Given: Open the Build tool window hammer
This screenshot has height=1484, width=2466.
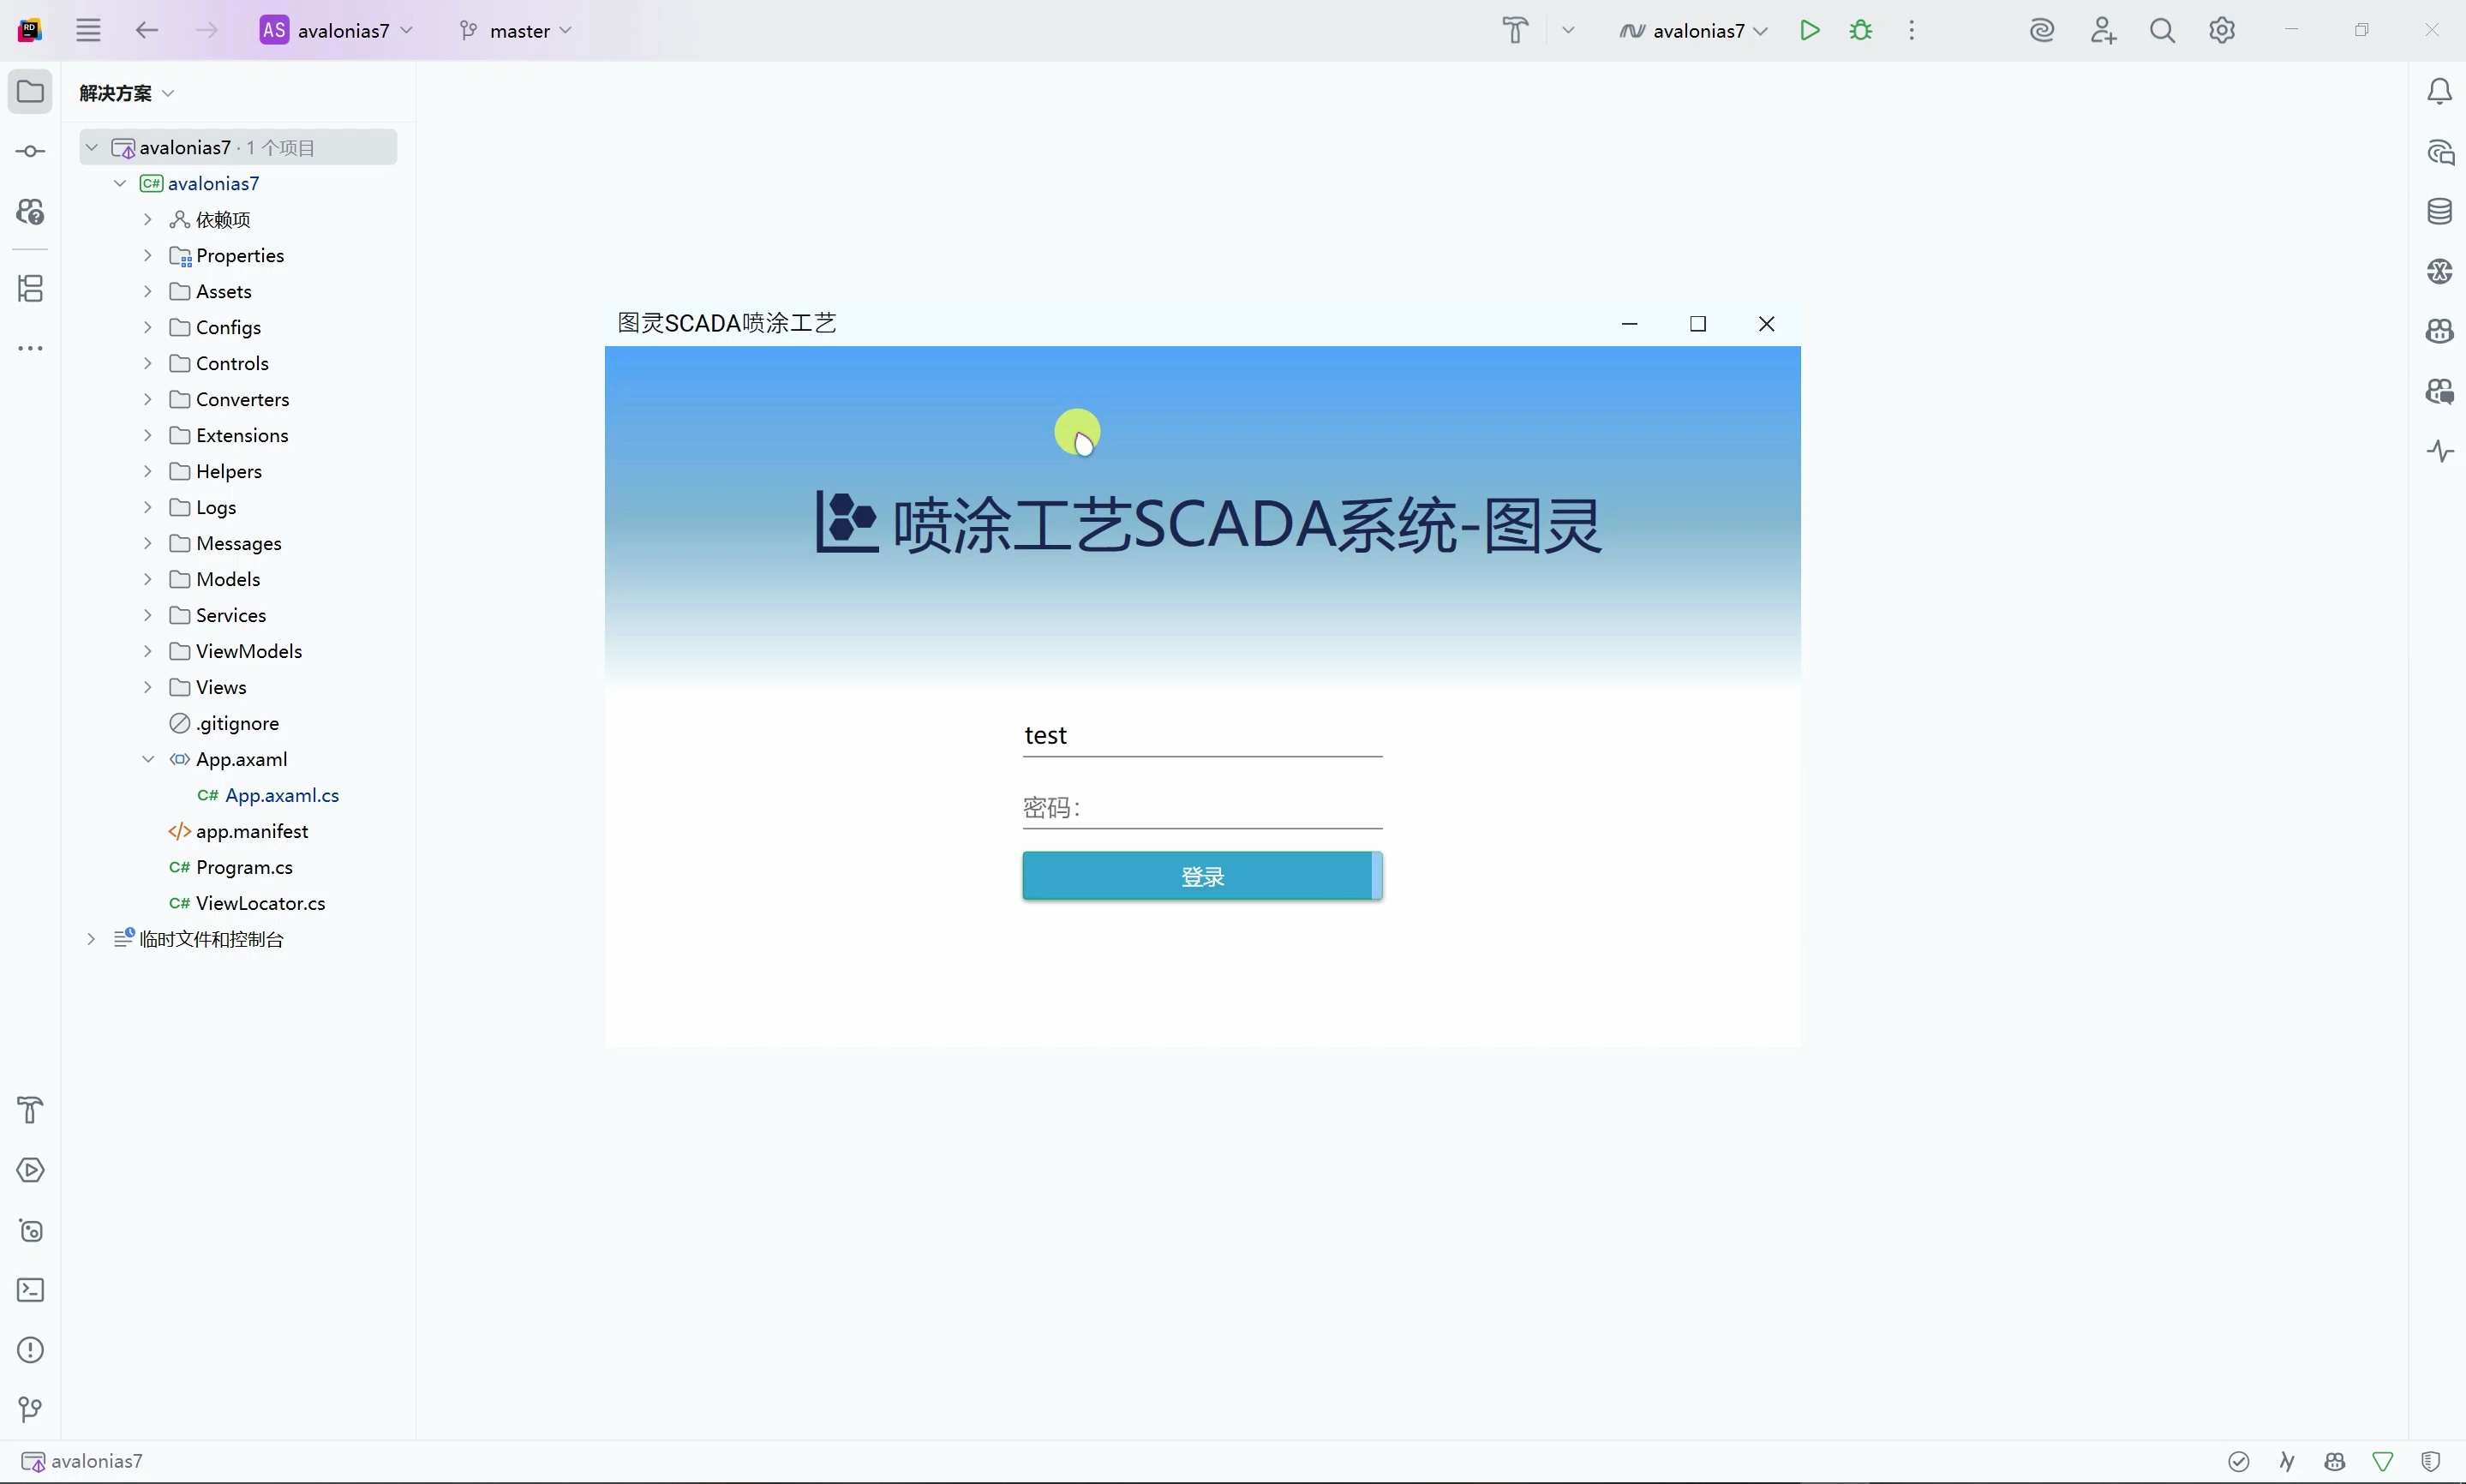Looking at the screenshot, I should tap(30, 1110).
